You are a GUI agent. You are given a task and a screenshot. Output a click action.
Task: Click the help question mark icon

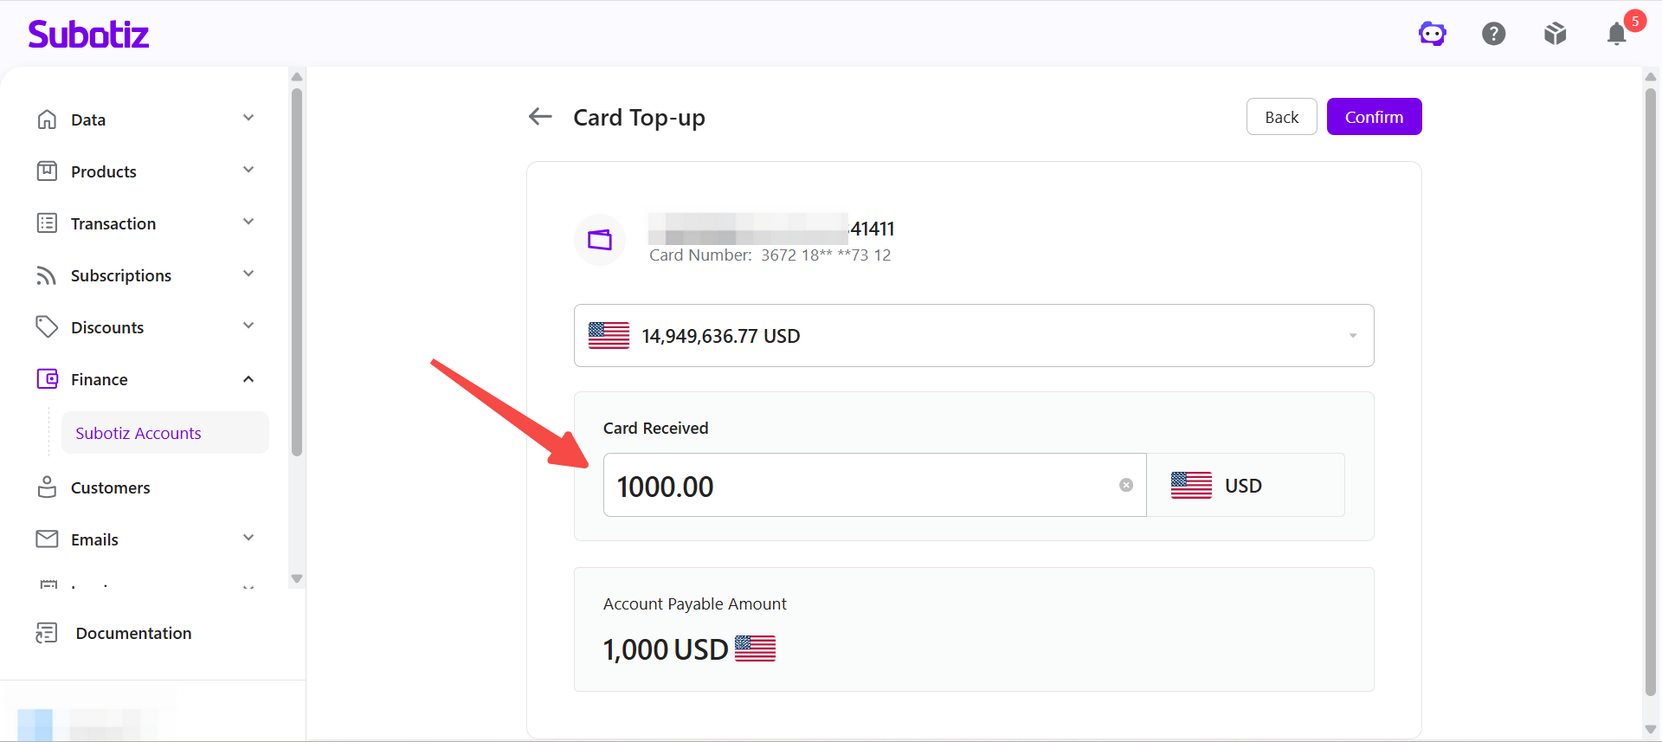[x=1494, y=34]
